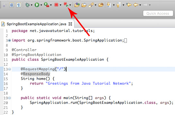Open Back history dropdown arrow

click(x=140, y=5)
